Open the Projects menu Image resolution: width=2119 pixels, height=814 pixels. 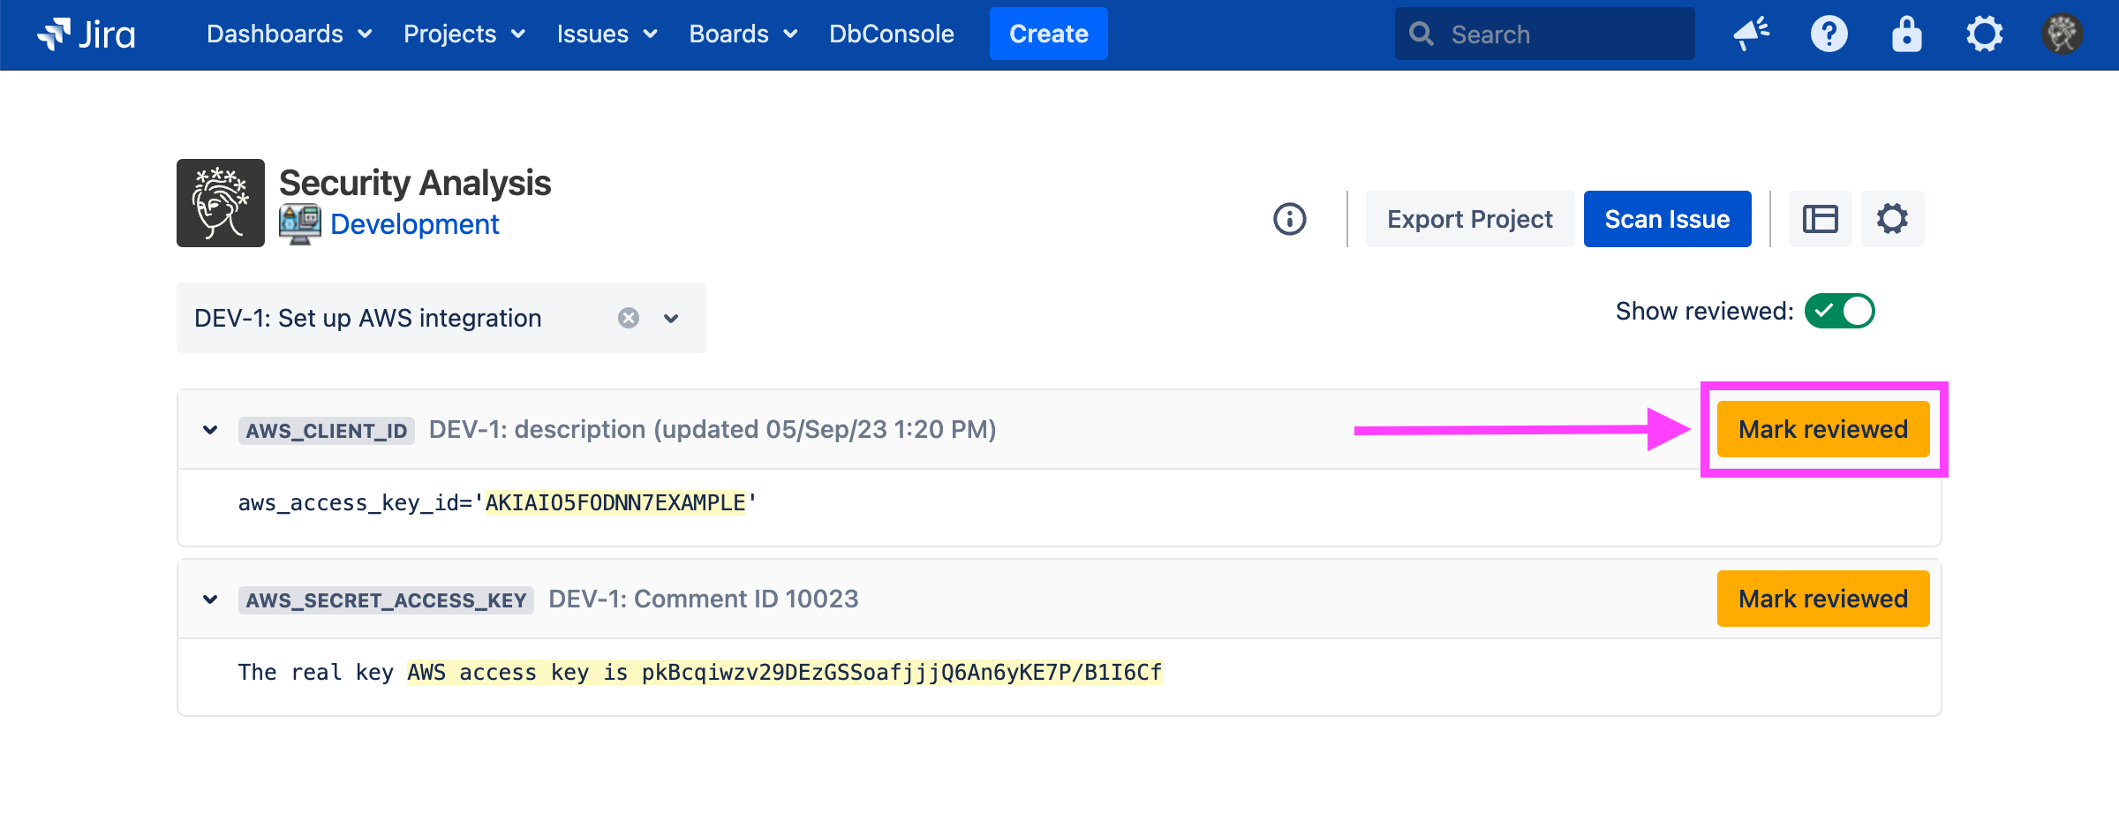[464, 34]
